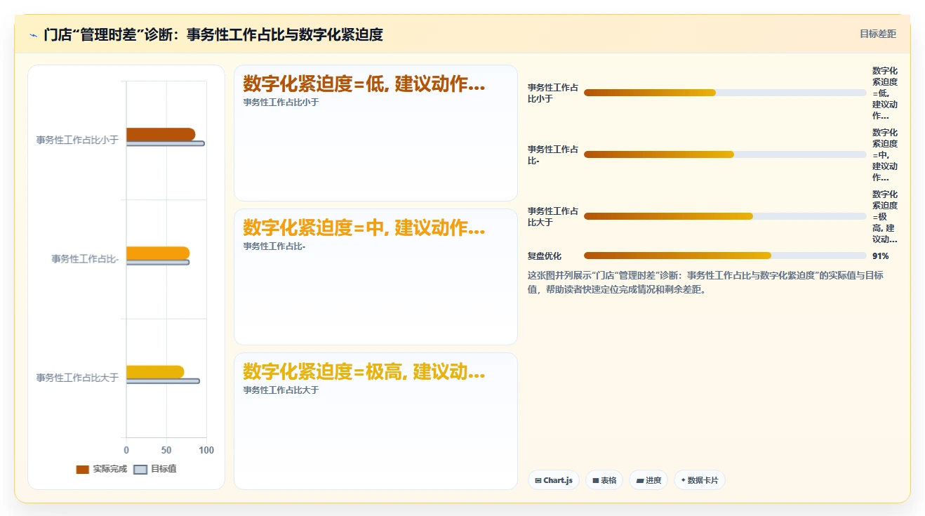Screen dimensions: 925x516
Task: Click the progress list label 事务性工作占比大于
Action: coord(553,217)
